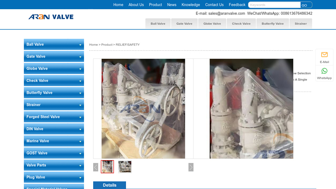This screenshot has width=336, height=189.
Task: Expand the Marine Valve sidebar arrow
Action: pos(80,142)
